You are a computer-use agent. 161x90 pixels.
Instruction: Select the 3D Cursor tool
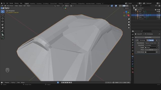[3, 15]
